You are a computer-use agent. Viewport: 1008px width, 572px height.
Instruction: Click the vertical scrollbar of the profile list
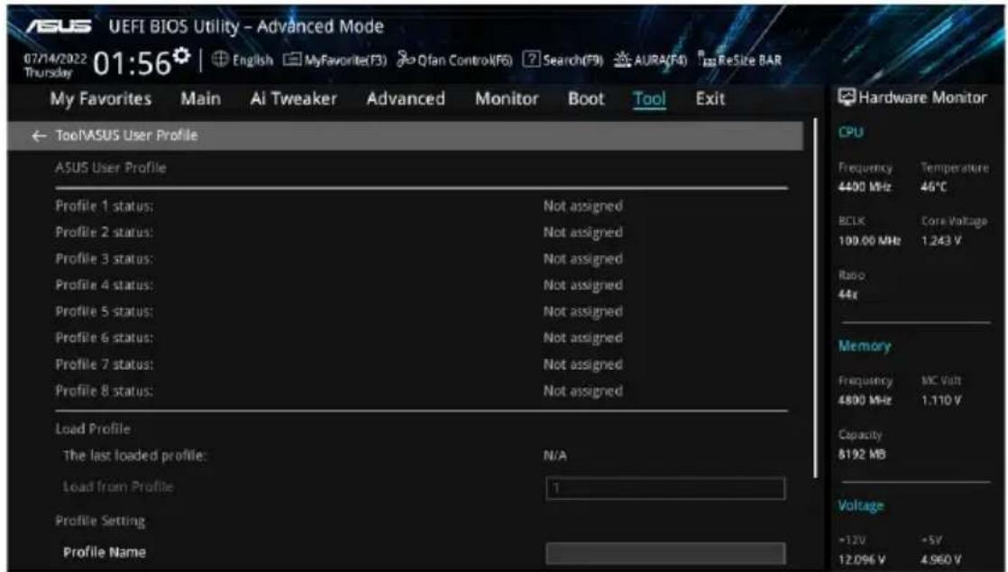[x=816, y=298]
